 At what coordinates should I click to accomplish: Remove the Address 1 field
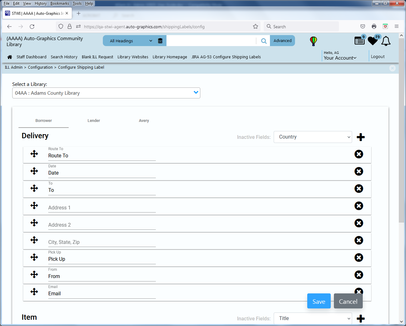tap(359, 206)
